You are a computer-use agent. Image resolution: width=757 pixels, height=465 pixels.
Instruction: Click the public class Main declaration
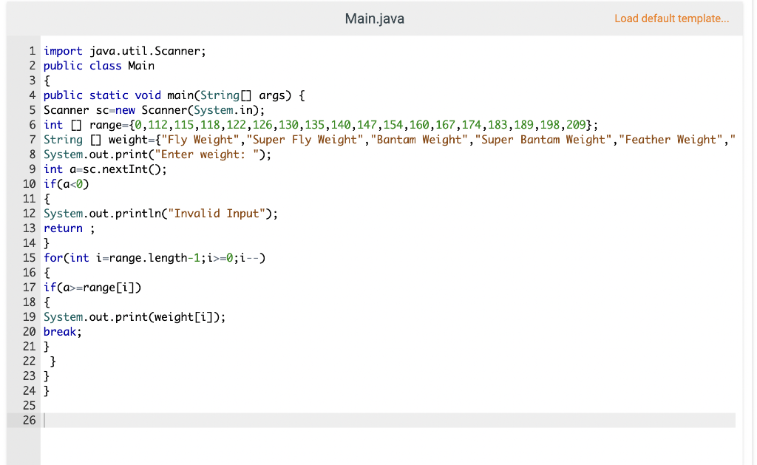99,65
